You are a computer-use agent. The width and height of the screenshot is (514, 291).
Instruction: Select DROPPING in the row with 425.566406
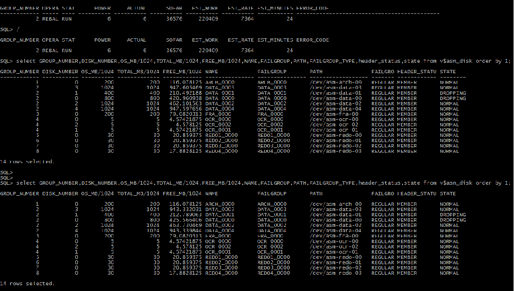[x=453, y=220]
